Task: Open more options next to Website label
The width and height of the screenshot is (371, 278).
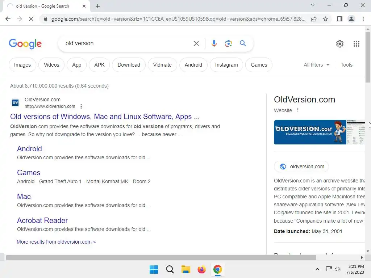Action: (298, 110)
